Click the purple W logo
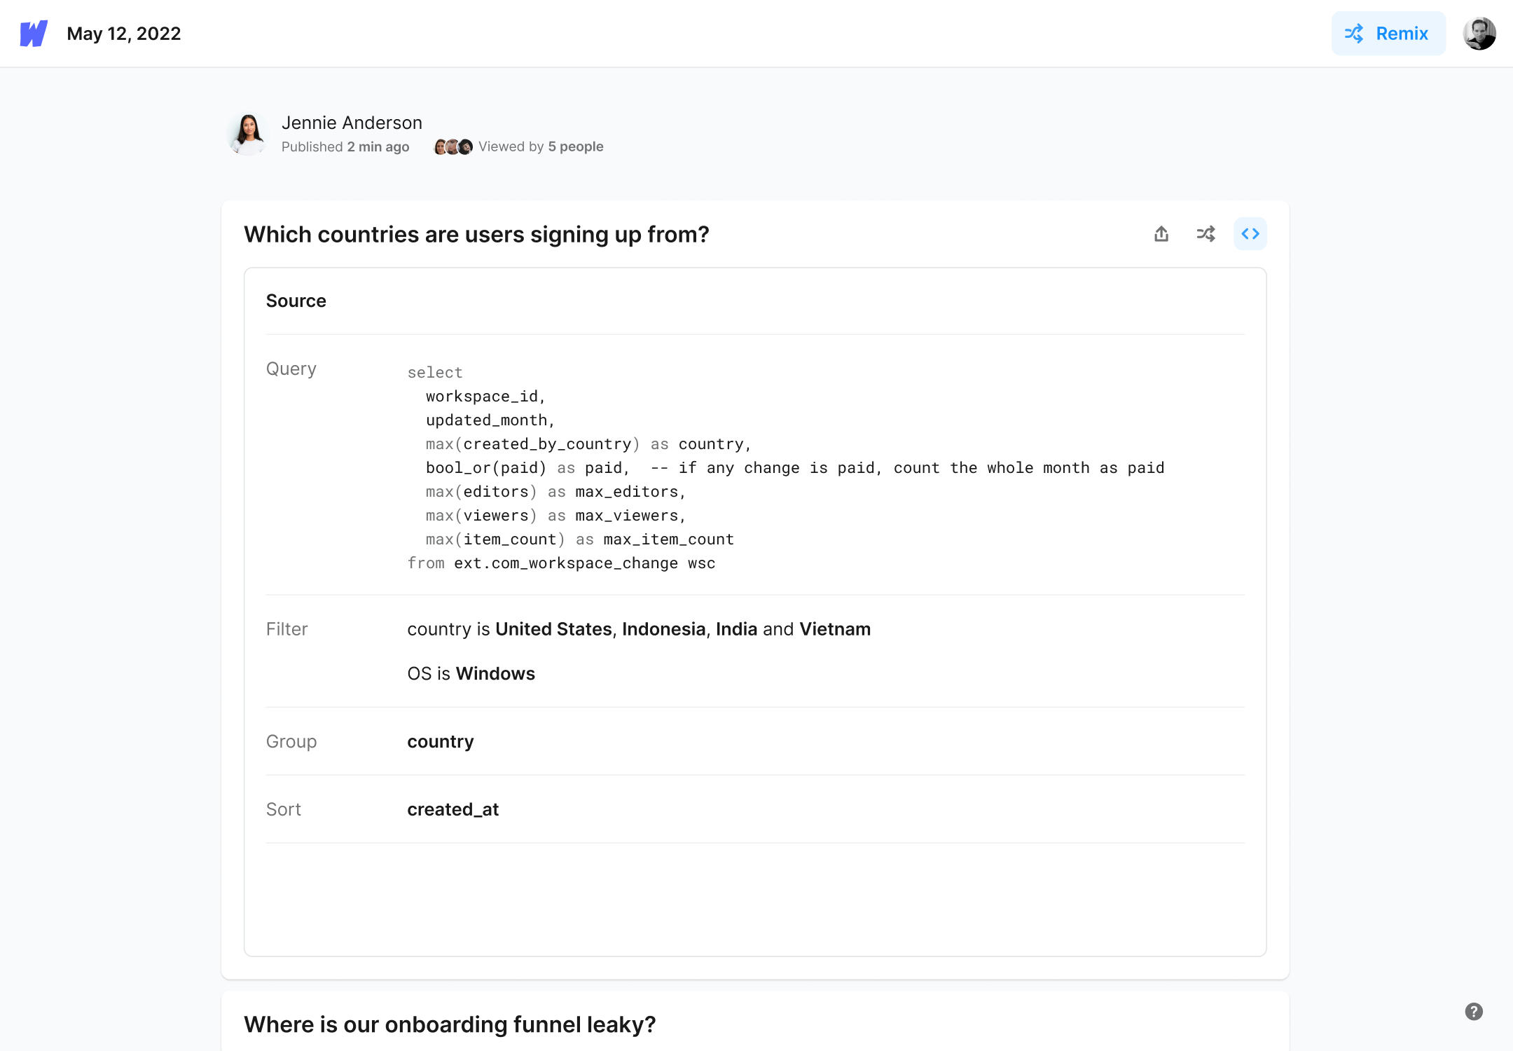The width and height of the screenshot is (1513, 1051). (34, 34)
